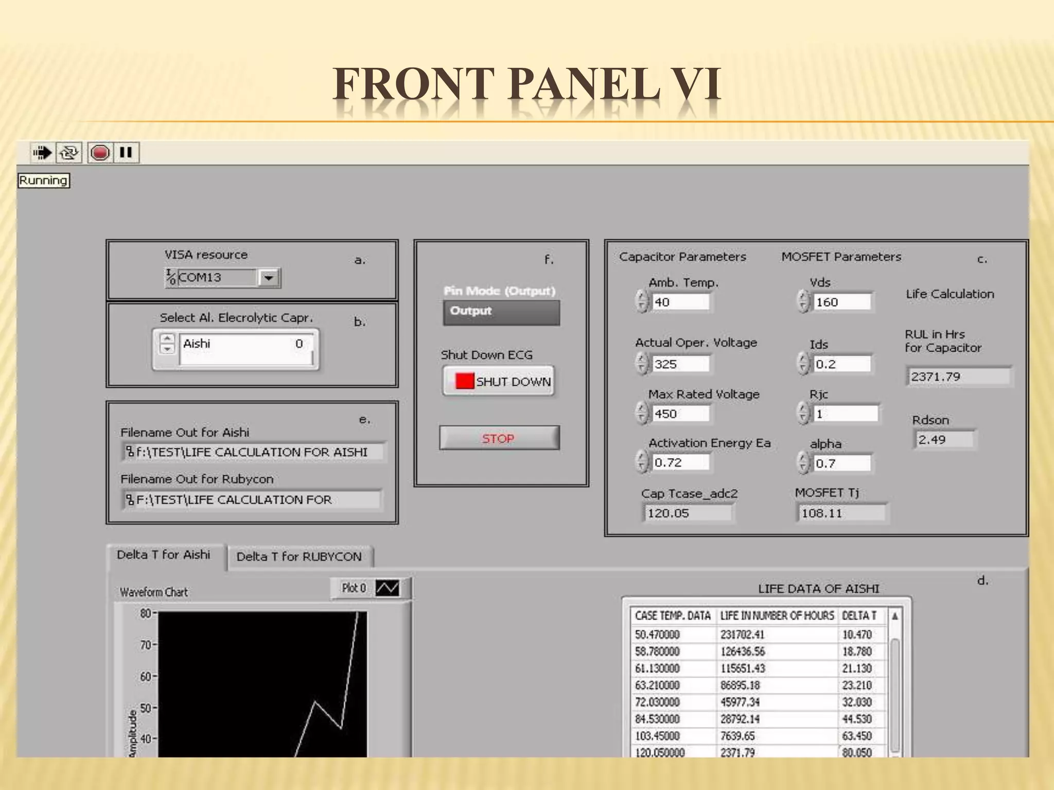The image size is (1054, 790).
Task: Click the Vds value field 160
Action: click(x=842, y=302)
